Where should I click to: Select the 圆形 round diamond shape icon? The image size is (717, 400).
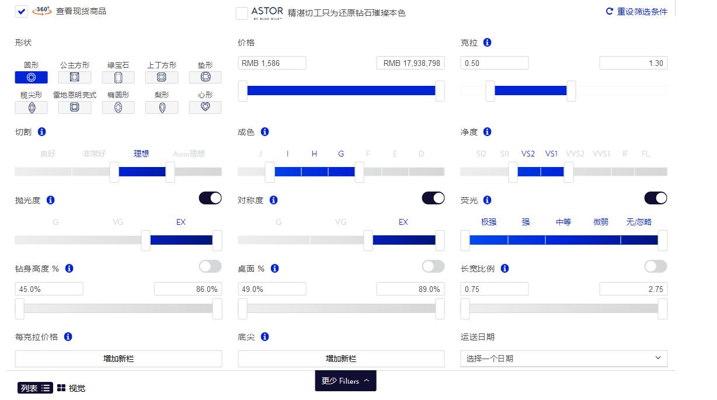(x=30, y=76)
